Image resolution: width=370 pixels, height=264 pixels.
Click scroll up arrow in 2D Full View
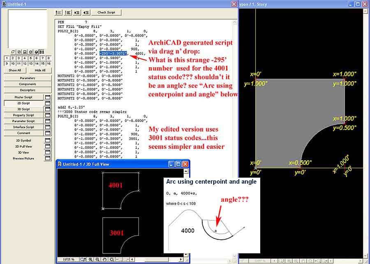point(186,171)
